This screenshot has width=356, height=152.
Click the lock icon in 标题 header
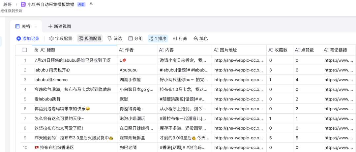click(x=36, y=50)
